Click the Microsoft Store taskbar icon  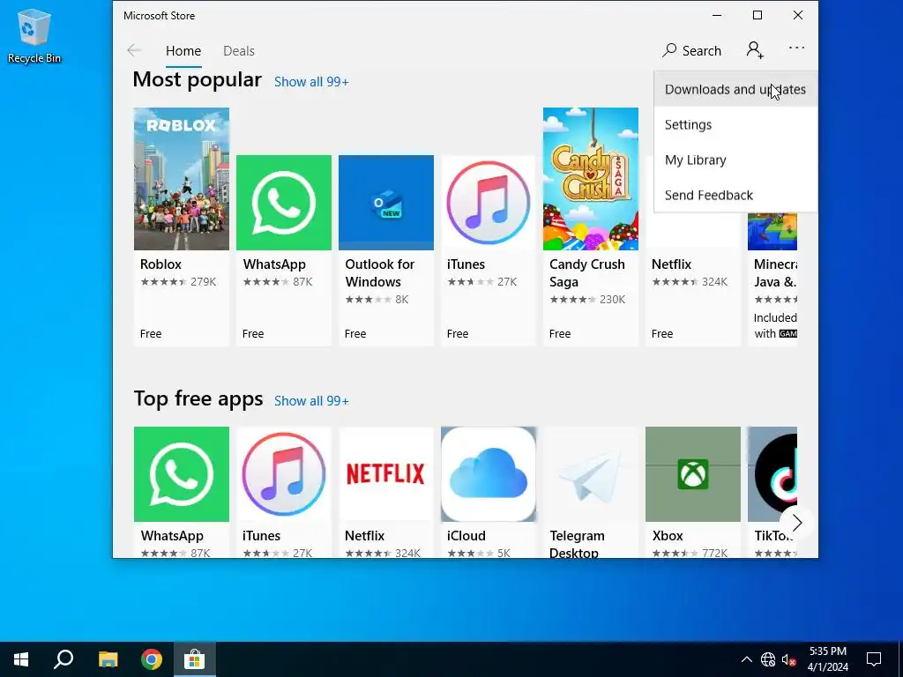195,659
